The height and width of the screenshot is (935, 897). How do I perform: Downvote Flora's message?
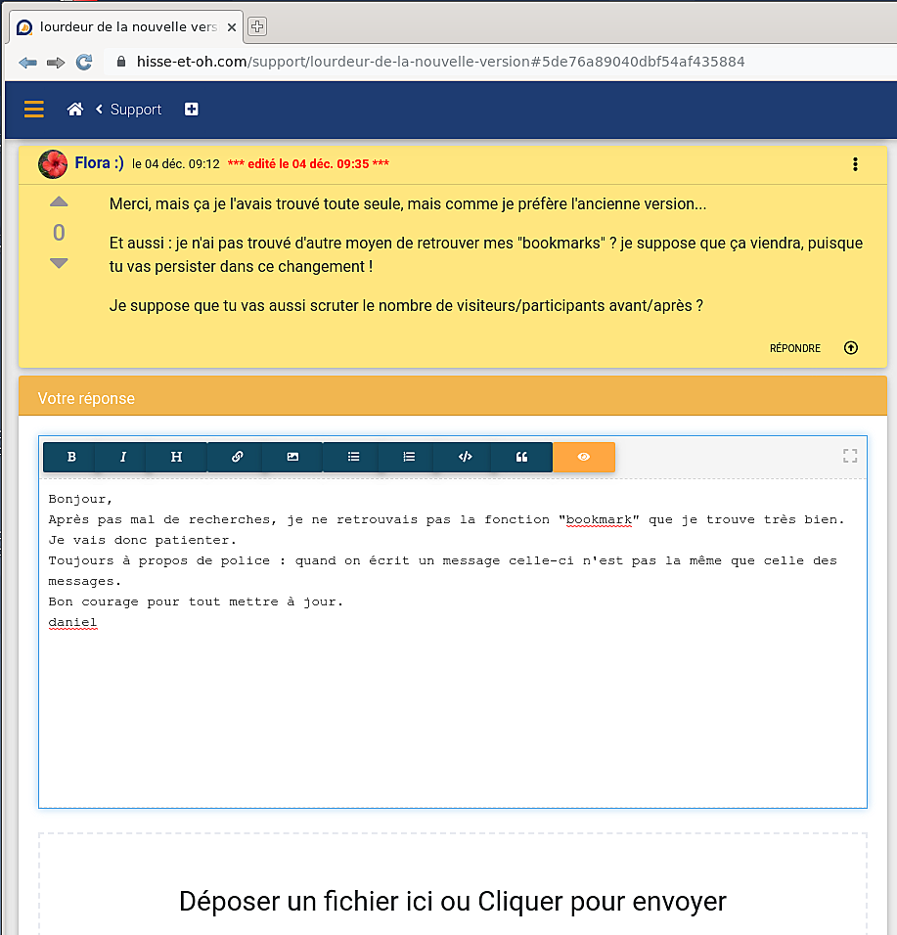(59, 263)
